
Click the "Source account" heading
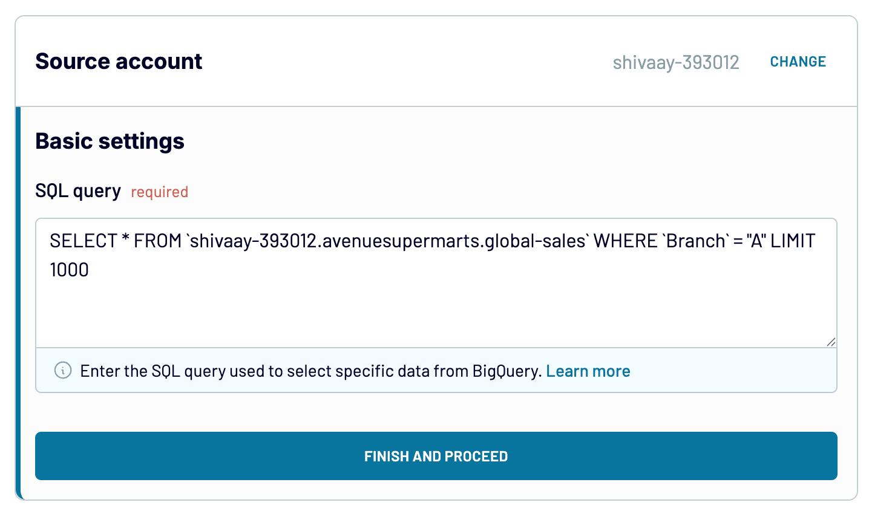click(119, 61)
